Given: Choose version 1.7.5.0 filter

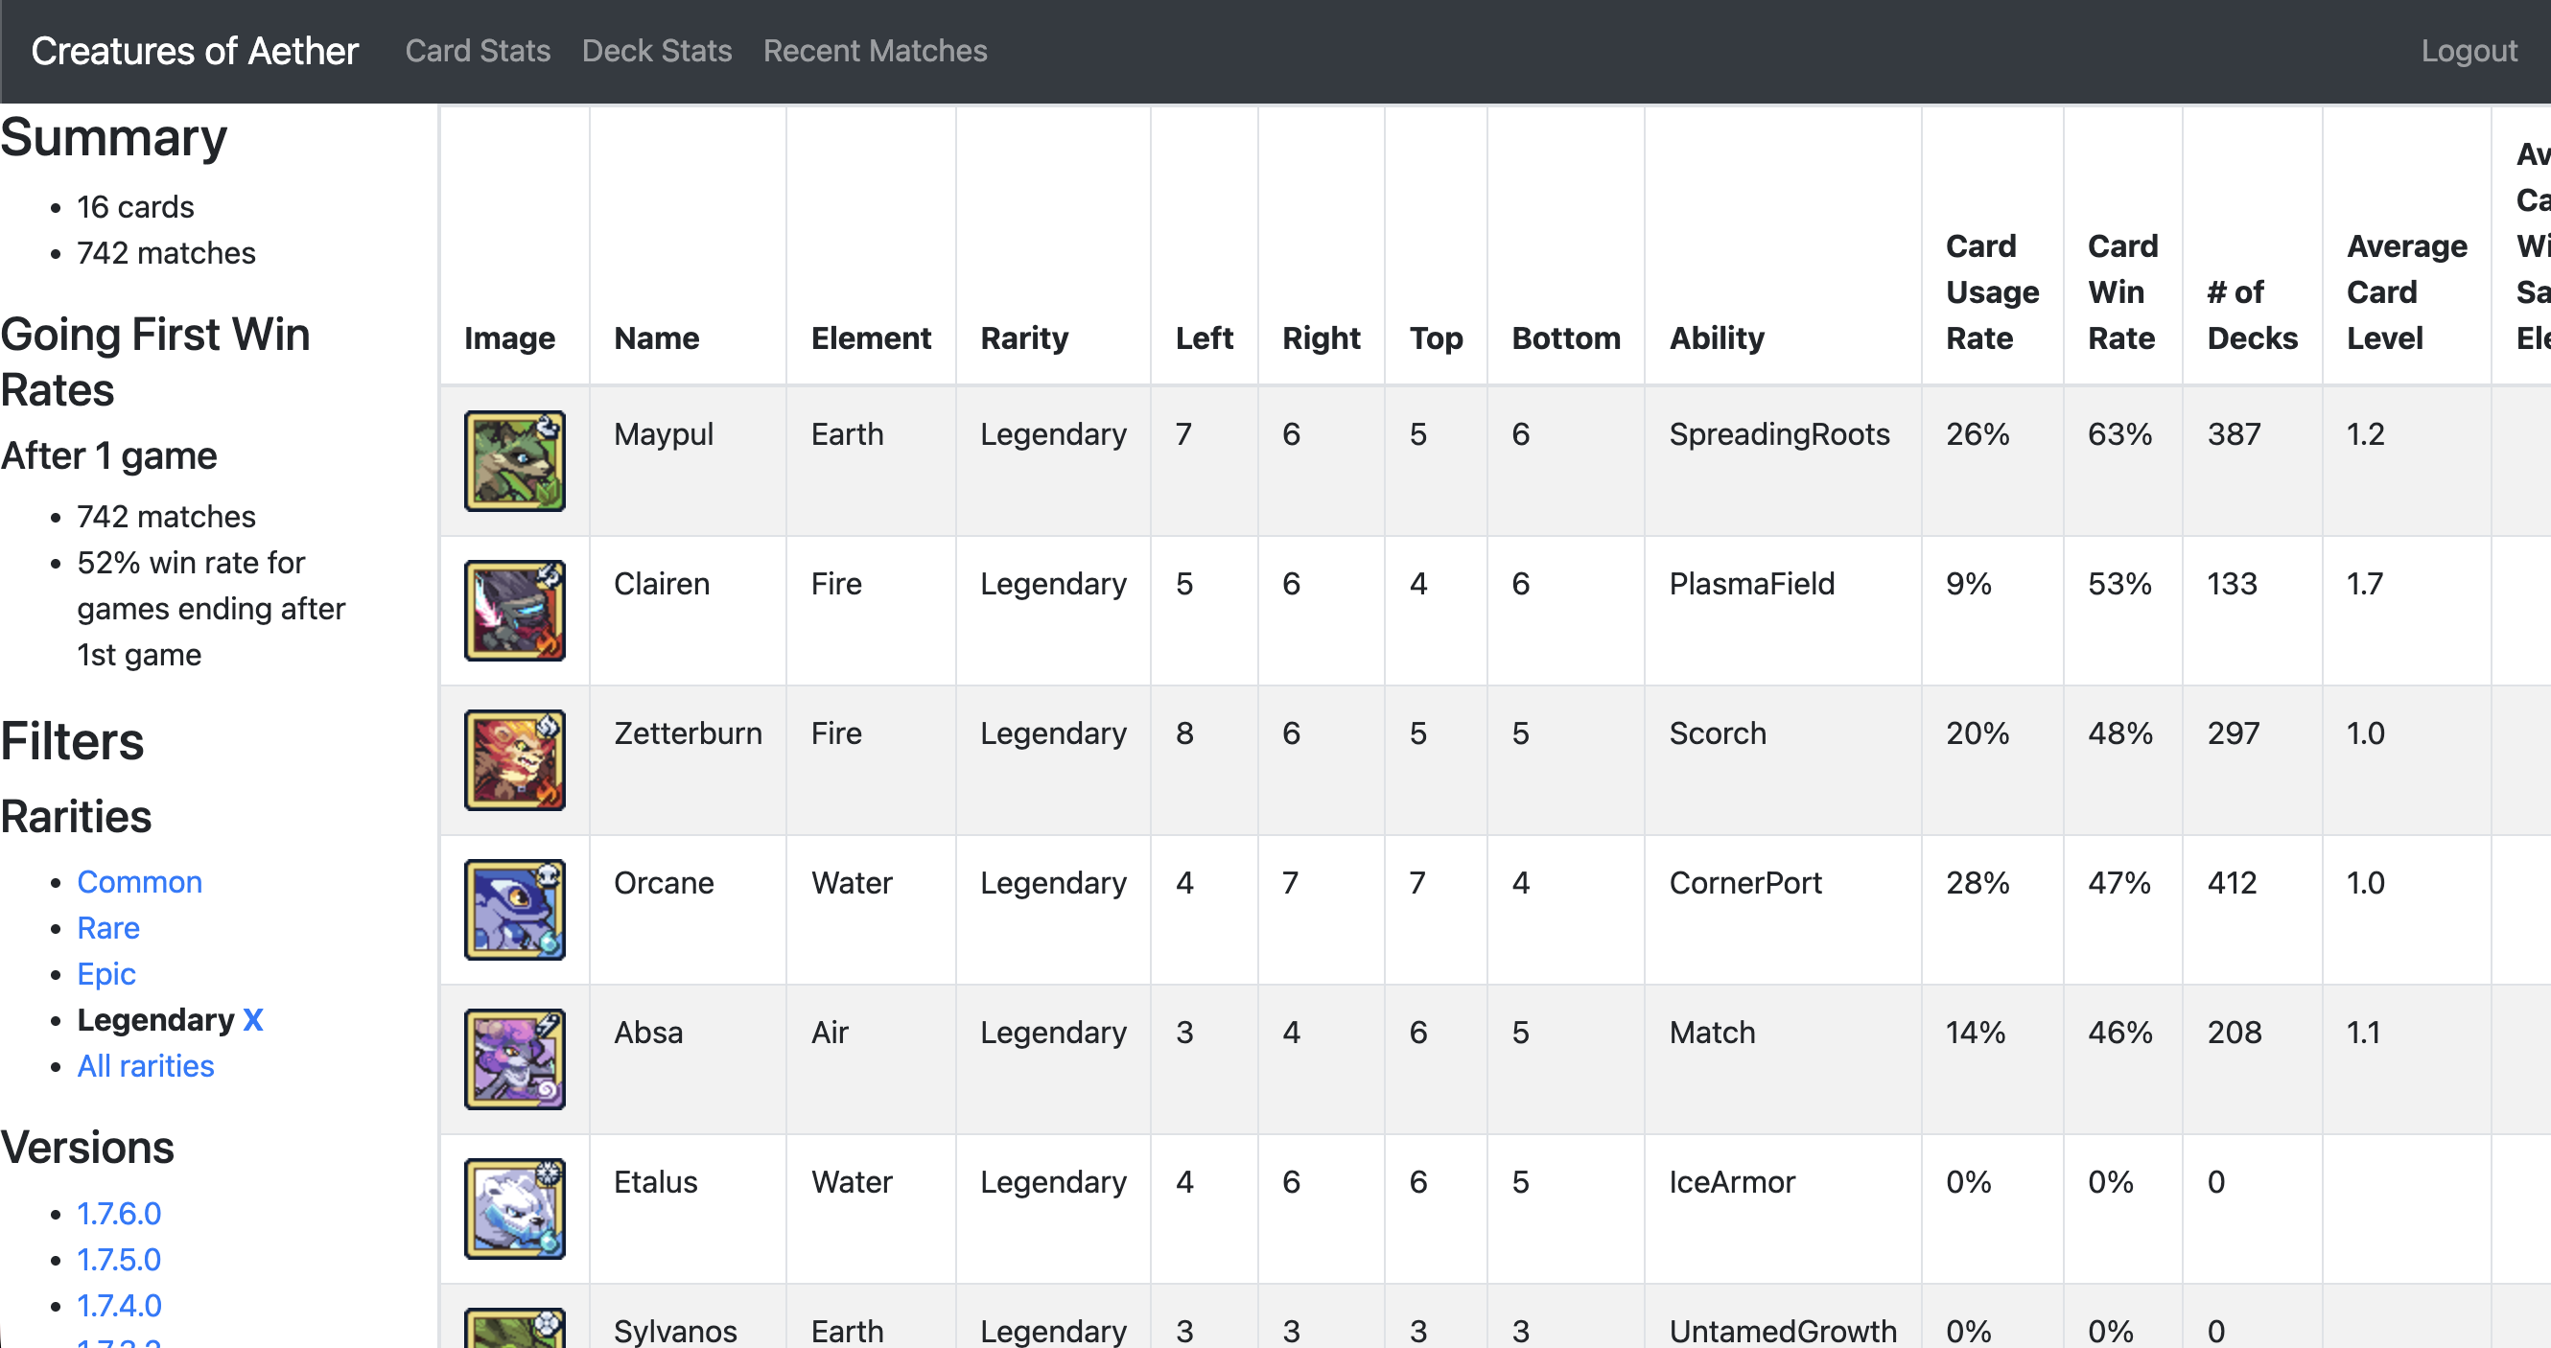Looking at the screenshot, I should pyautogui.click(x=119, y=1260).
